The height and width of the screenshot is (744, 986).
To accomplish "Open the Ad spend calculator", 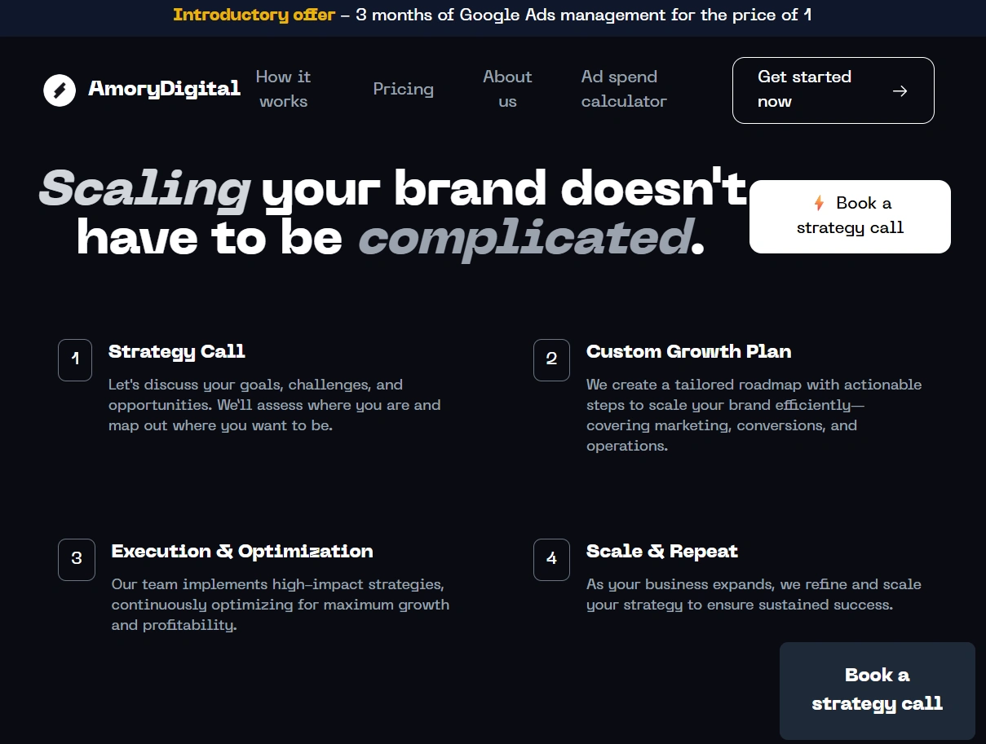I will pyautogui.click(x=623, y=89).
